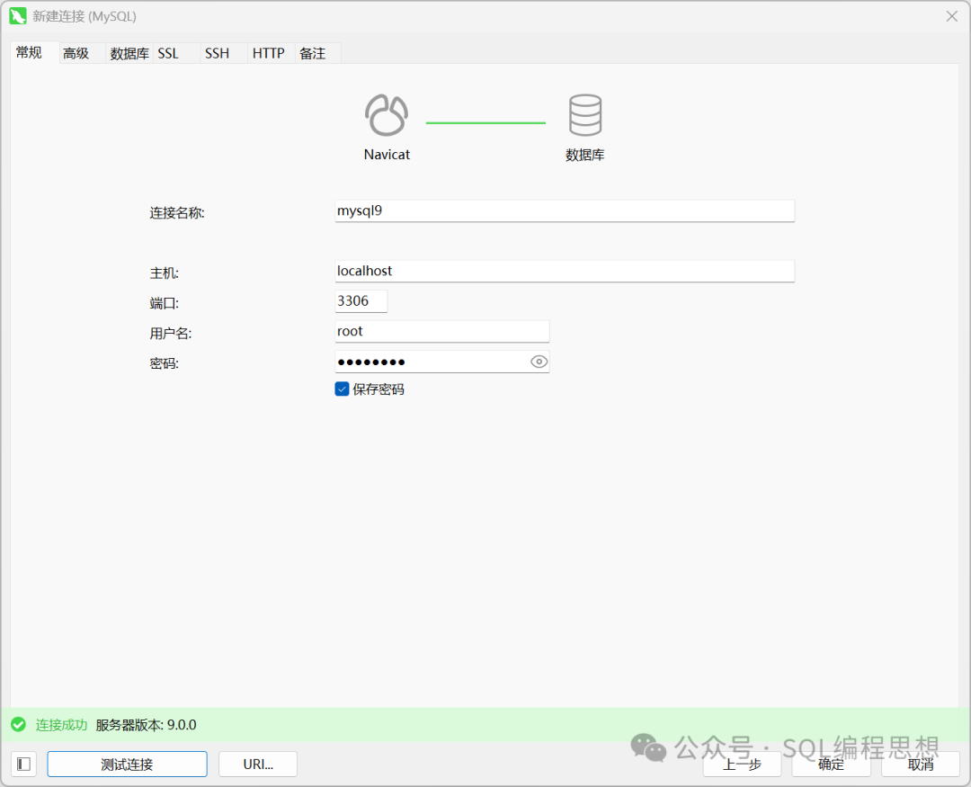
Task: Click the 端口 field showing 3306
Action: pos(361,301)
